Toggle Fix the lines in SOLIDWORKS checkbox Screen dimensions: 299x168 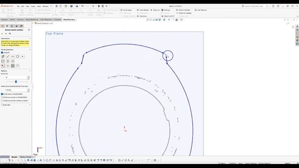click(2, 94)
